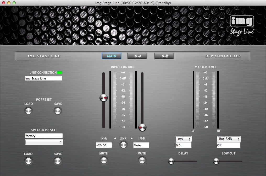This screenshot has height=176, width=266.
Task: Close the Img Stage Line window
Action: pos(4,3)
